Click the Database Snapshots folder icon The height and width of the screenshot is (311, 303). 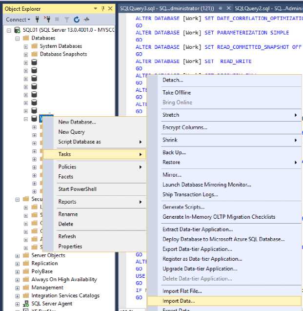coord(35,54)
